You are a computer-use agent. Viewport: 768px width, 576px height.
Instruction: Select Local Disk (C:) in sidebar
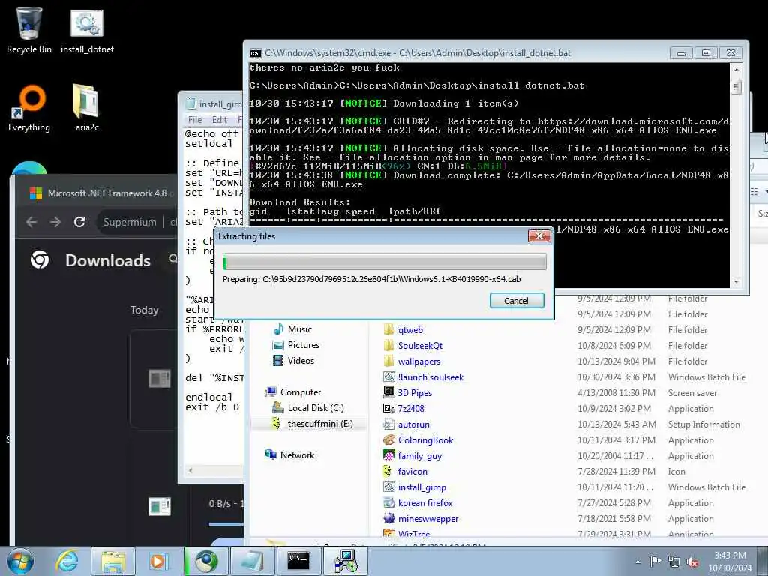pos(308,407)
